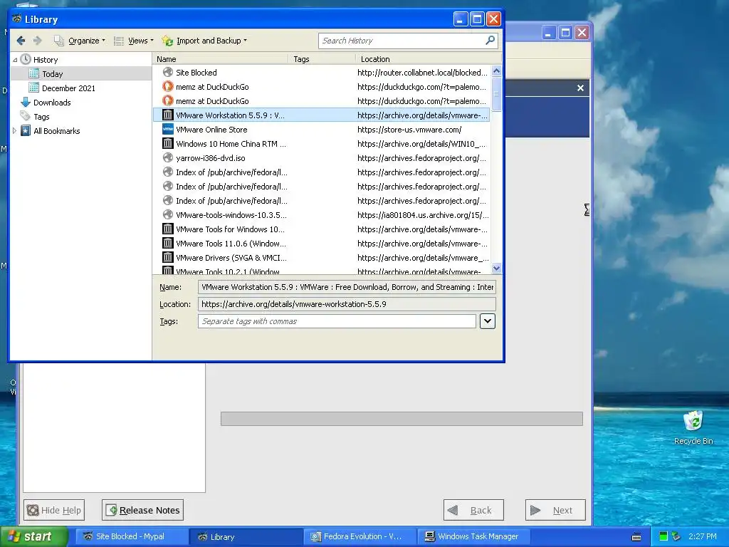Open Tags in the sidebar
Screen dimensions: 729x547
[x=41, y=117]
